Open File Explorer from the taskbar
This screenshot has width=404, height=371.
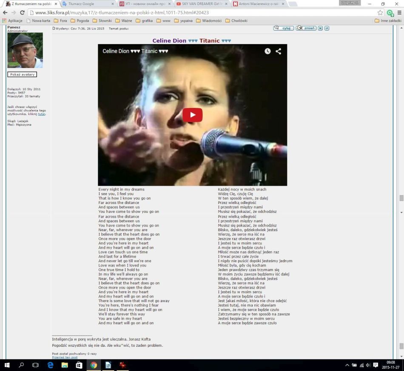click(x=65, y=365)
